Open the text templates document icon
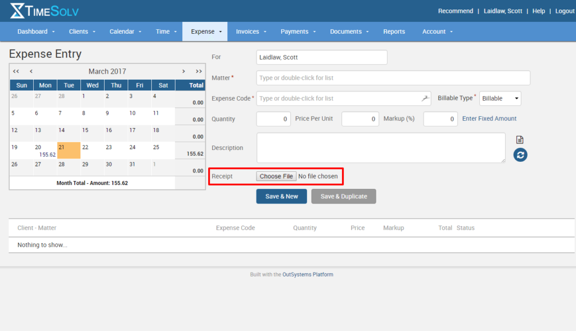The width and height of the screenshot is (576, 331). [519, 138]
